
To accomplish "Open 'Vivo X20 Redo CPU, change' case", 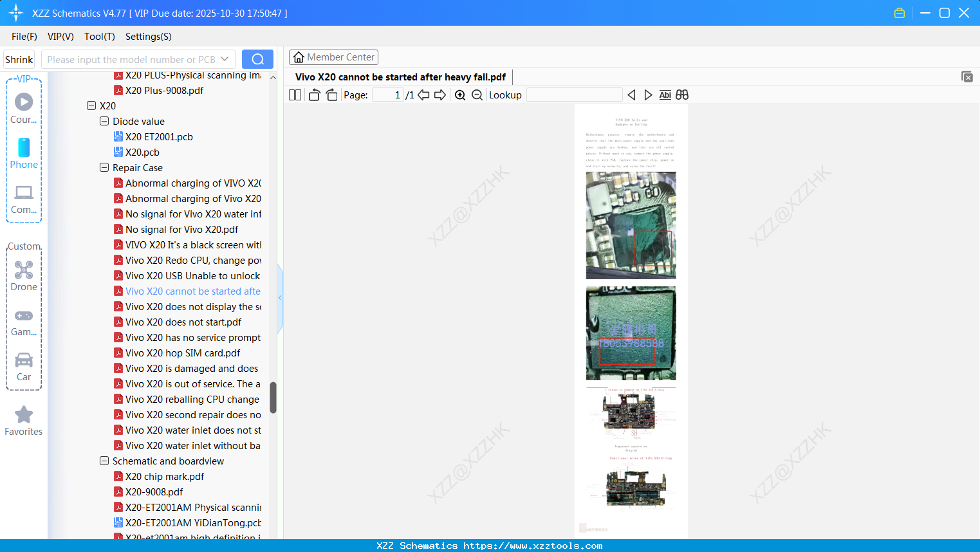I will [x=193, y=260].
